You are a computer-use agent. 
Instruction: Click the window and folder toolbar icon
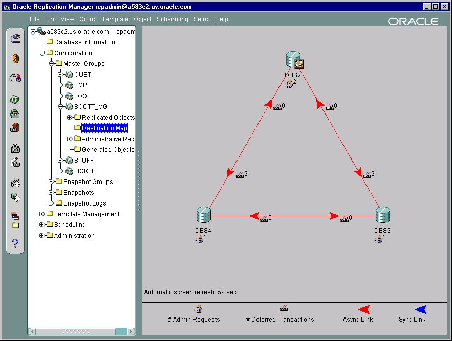15,219
